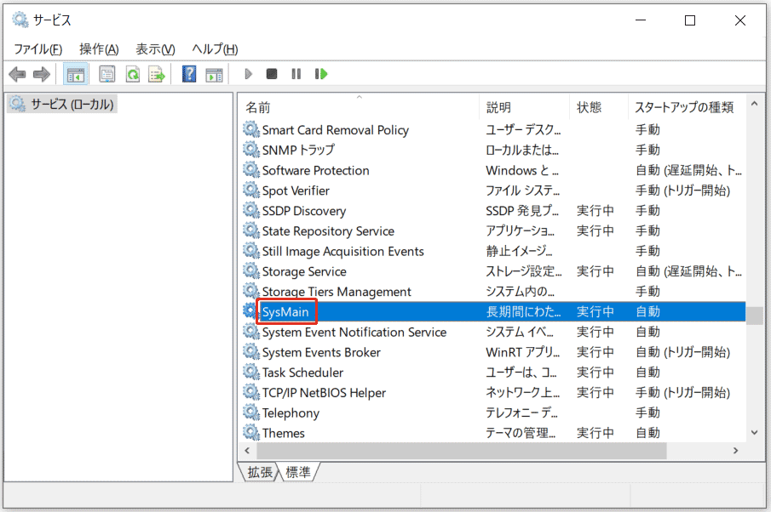Click the vertical scrollbar thumb
Viewport: 771px width, 512px height.
(x=754, y=316)
